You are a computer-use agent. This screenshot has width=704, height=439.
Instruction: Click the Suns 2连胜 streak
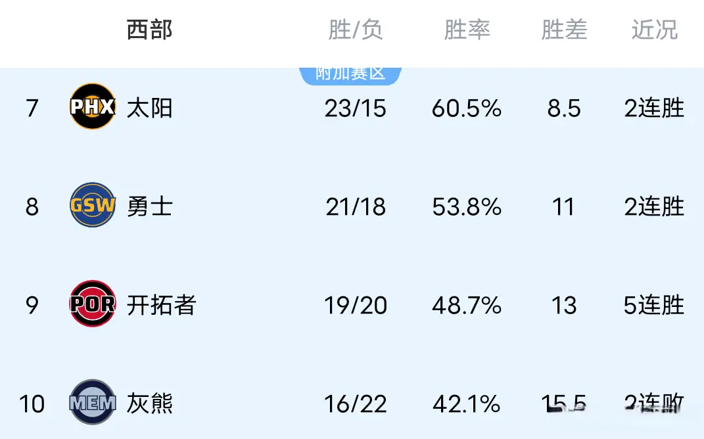[x=654, y=108]
